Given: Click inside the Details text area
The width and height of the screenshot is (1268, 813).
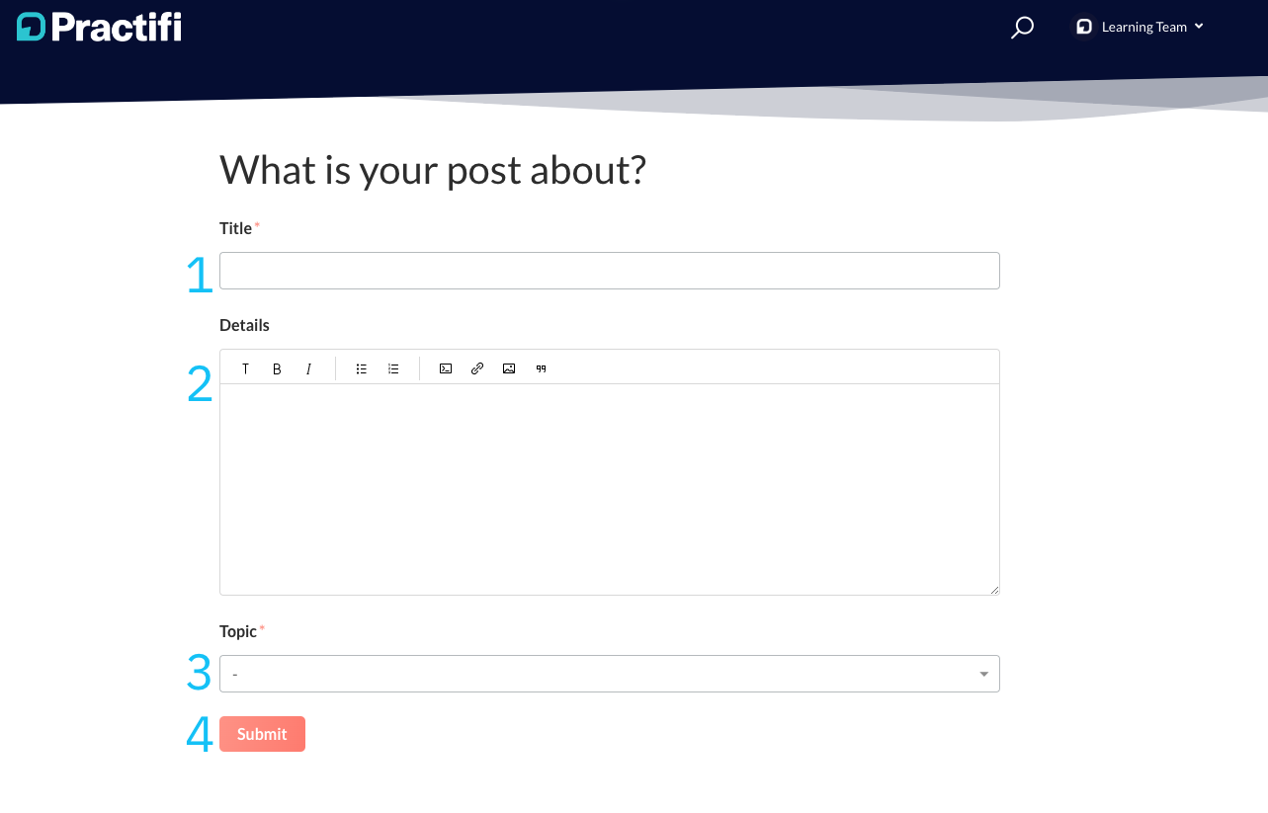Looking at the screenshot, I should [x=609, y=489].
